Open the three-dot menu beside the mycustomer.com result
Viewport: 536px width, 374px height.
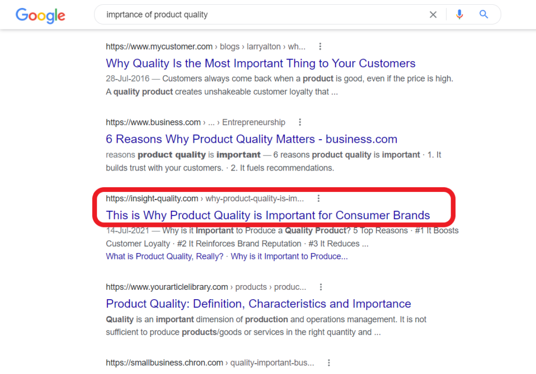pyautogui.click(x=320, y=46)
